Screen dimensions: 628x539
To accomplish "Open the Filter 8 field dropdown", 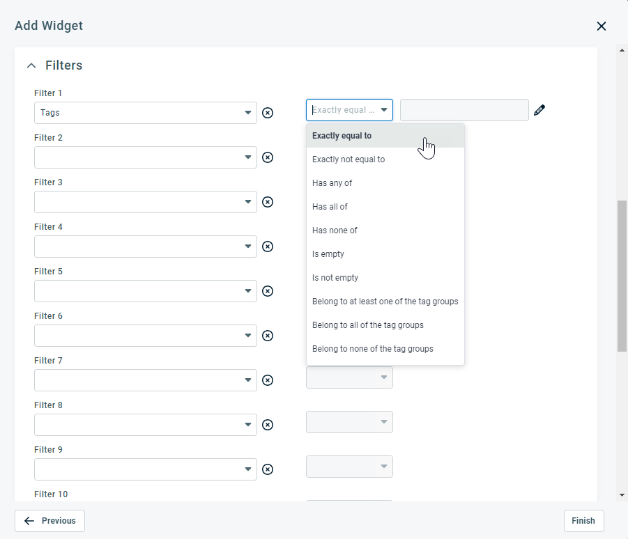I will (x=145, y=425).
